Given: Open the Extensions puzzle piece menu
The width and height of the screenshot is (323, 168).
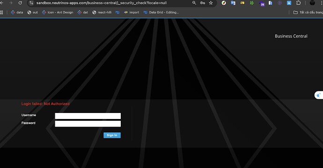Looking at the screenshot, I should click(x=298, y=3).
